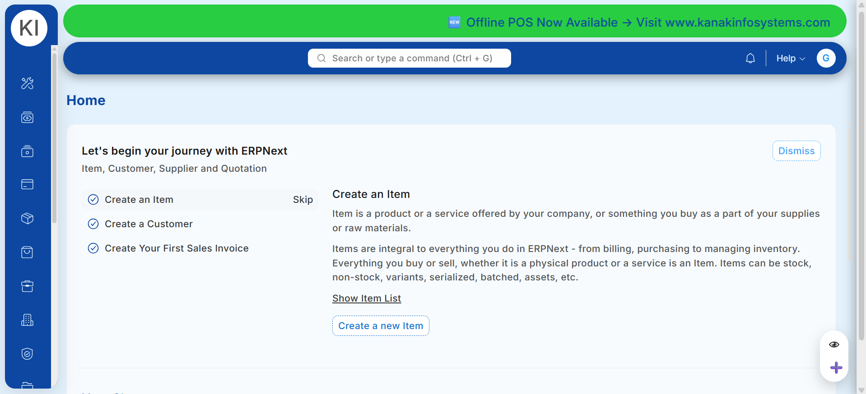The width and height of the screenshot is (866, 394).
Task: Select the Create a Customer step
Action: (x=200, y=224)
